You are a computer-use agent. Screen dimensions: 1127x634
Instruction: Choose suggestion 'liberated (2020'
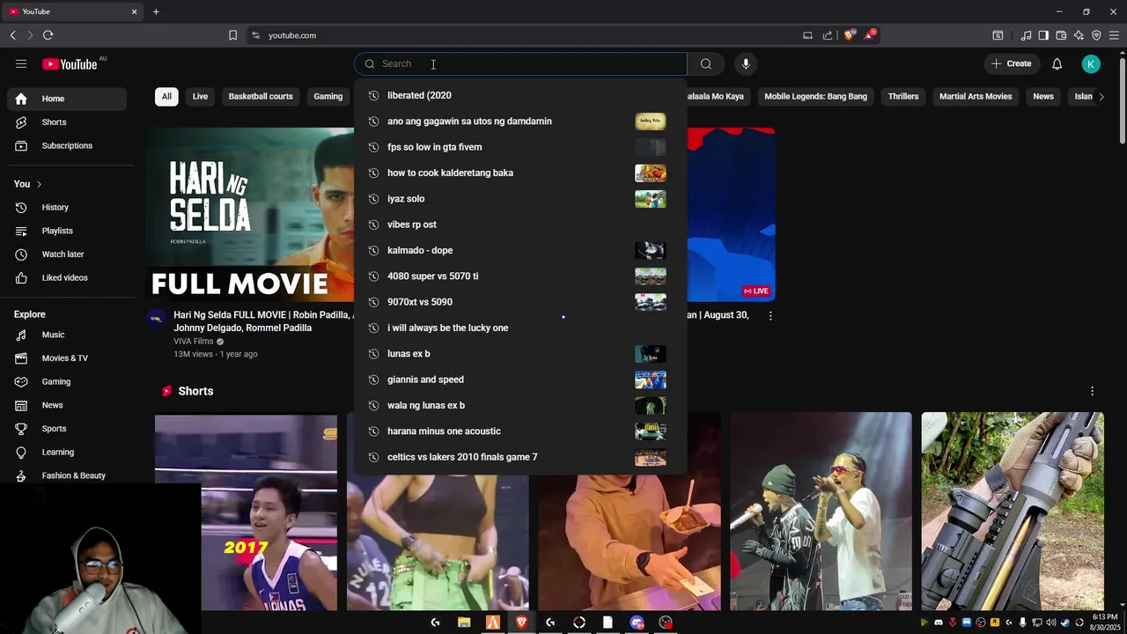[520, 95]
